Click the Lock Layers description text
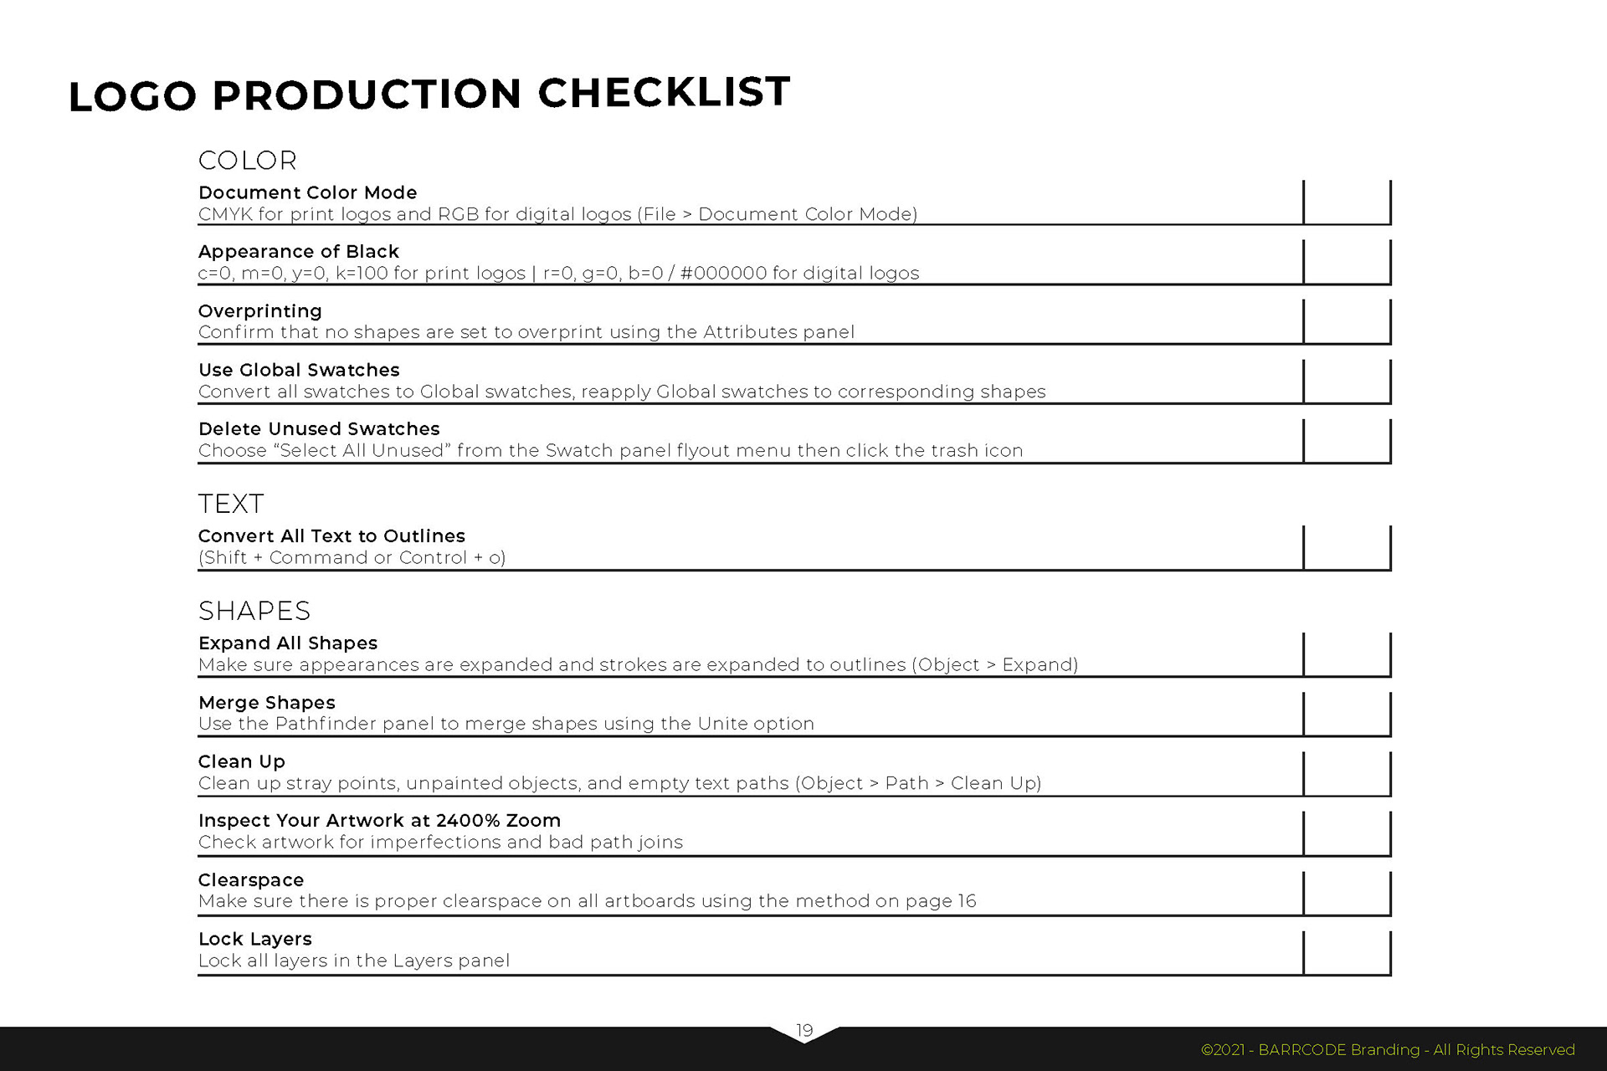Viewport: 1607px width, 1071px height. pos(354,961)
